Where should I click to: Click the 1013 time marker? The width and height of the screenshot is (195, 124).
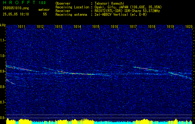(x=59, y=26)
